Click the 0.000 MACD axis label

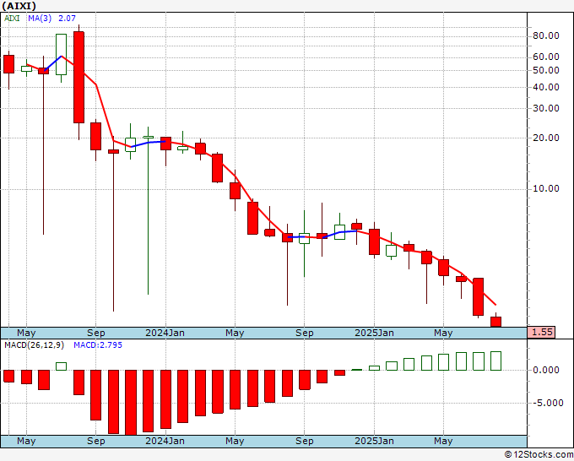(546, 370)
